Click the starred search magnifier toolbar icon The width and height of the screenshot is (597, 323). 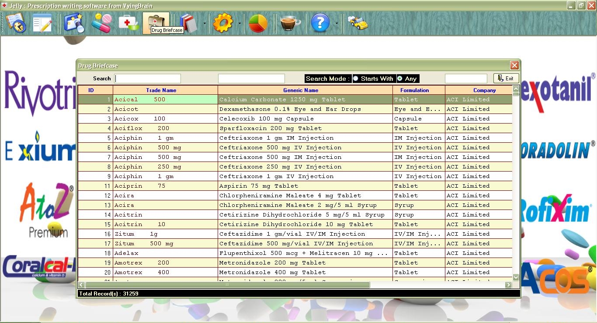pyautogui.click(x=74, y=23)
